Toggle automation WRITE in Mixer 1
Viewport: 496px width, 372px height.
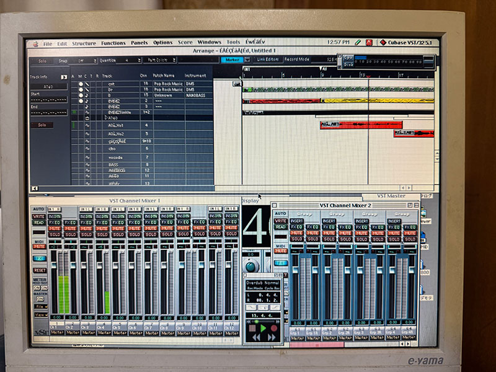pos(39,216)
